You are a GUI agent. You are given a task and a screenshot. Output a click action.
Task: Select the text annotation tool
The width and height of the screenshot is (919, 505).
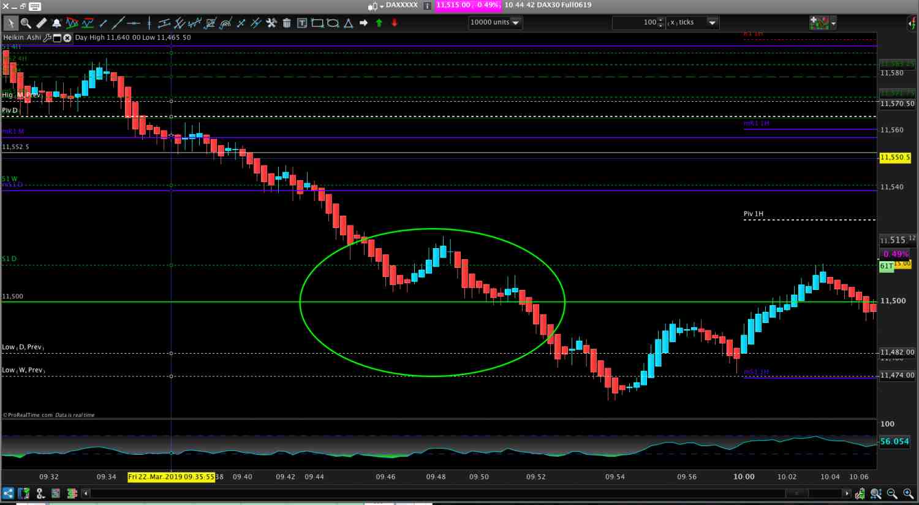pyautogui.click(x=302, y=23)
